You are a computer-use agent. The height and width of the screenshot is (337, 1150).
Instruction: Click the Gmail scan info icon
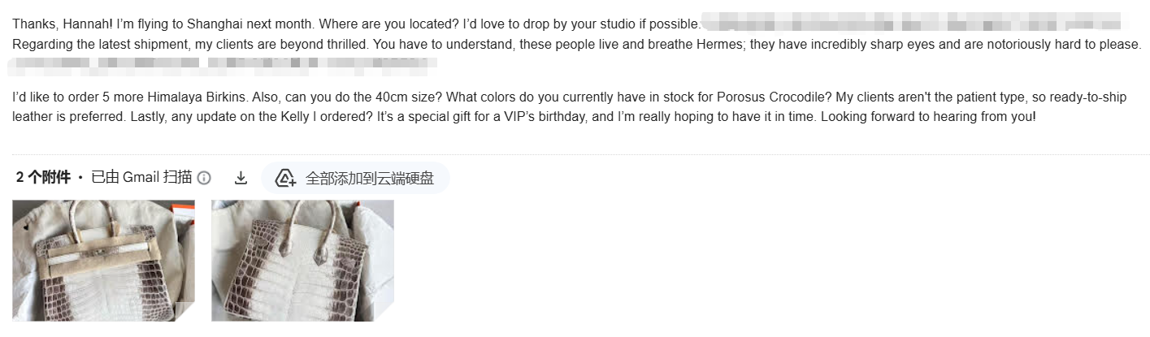204,178
